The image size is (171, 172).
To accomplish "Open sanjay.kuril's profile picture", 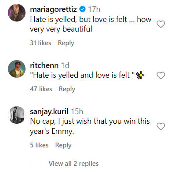I will click(x=17, y=115).
